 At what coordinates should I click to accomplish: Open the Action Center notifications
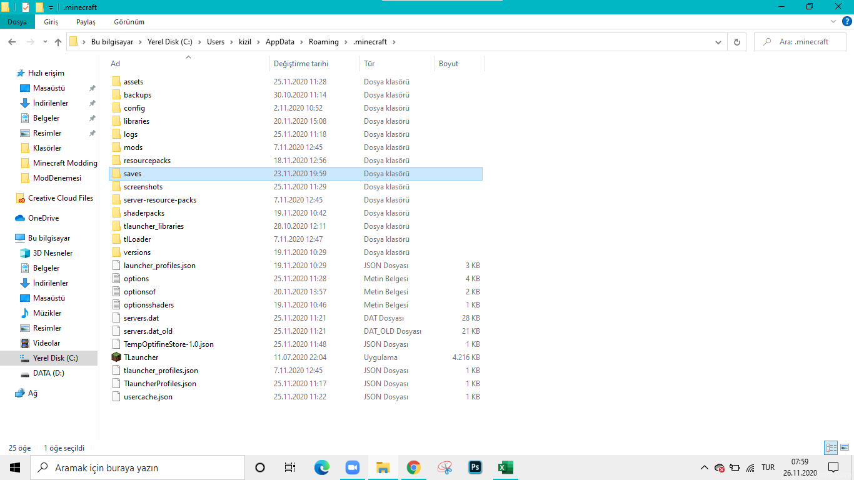[x=833, y=467]
